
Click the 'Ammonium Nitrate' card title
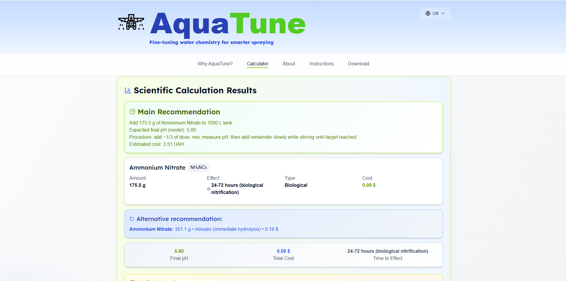click(157, 168)
